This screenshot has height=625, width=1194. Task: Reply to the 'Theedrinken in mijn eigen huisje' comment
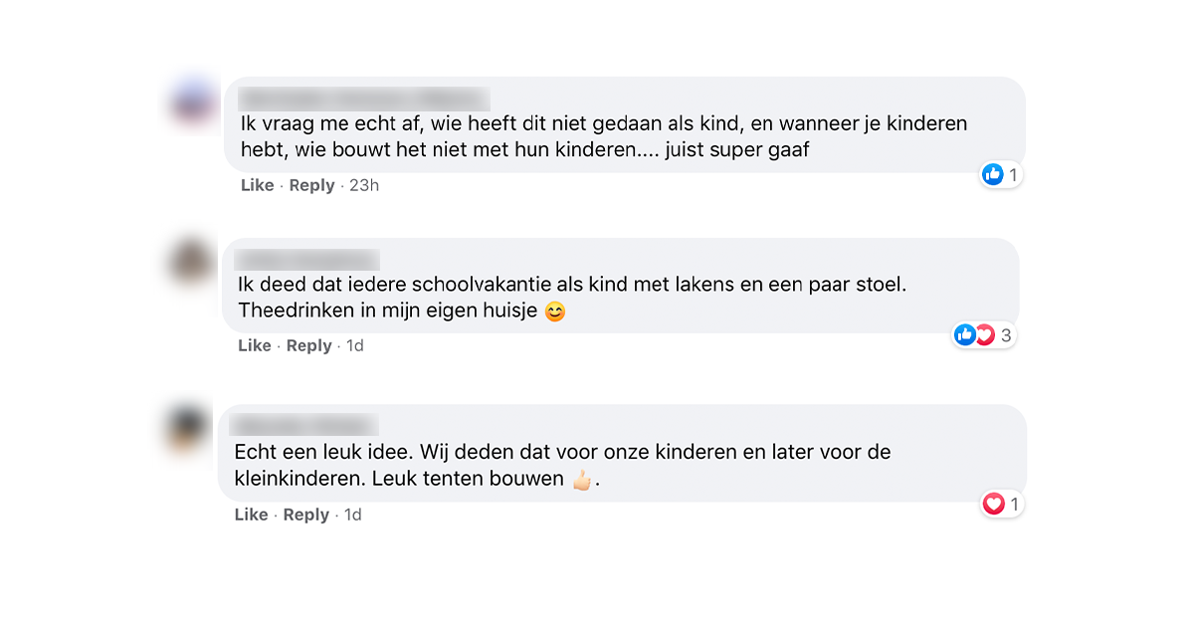308,345
